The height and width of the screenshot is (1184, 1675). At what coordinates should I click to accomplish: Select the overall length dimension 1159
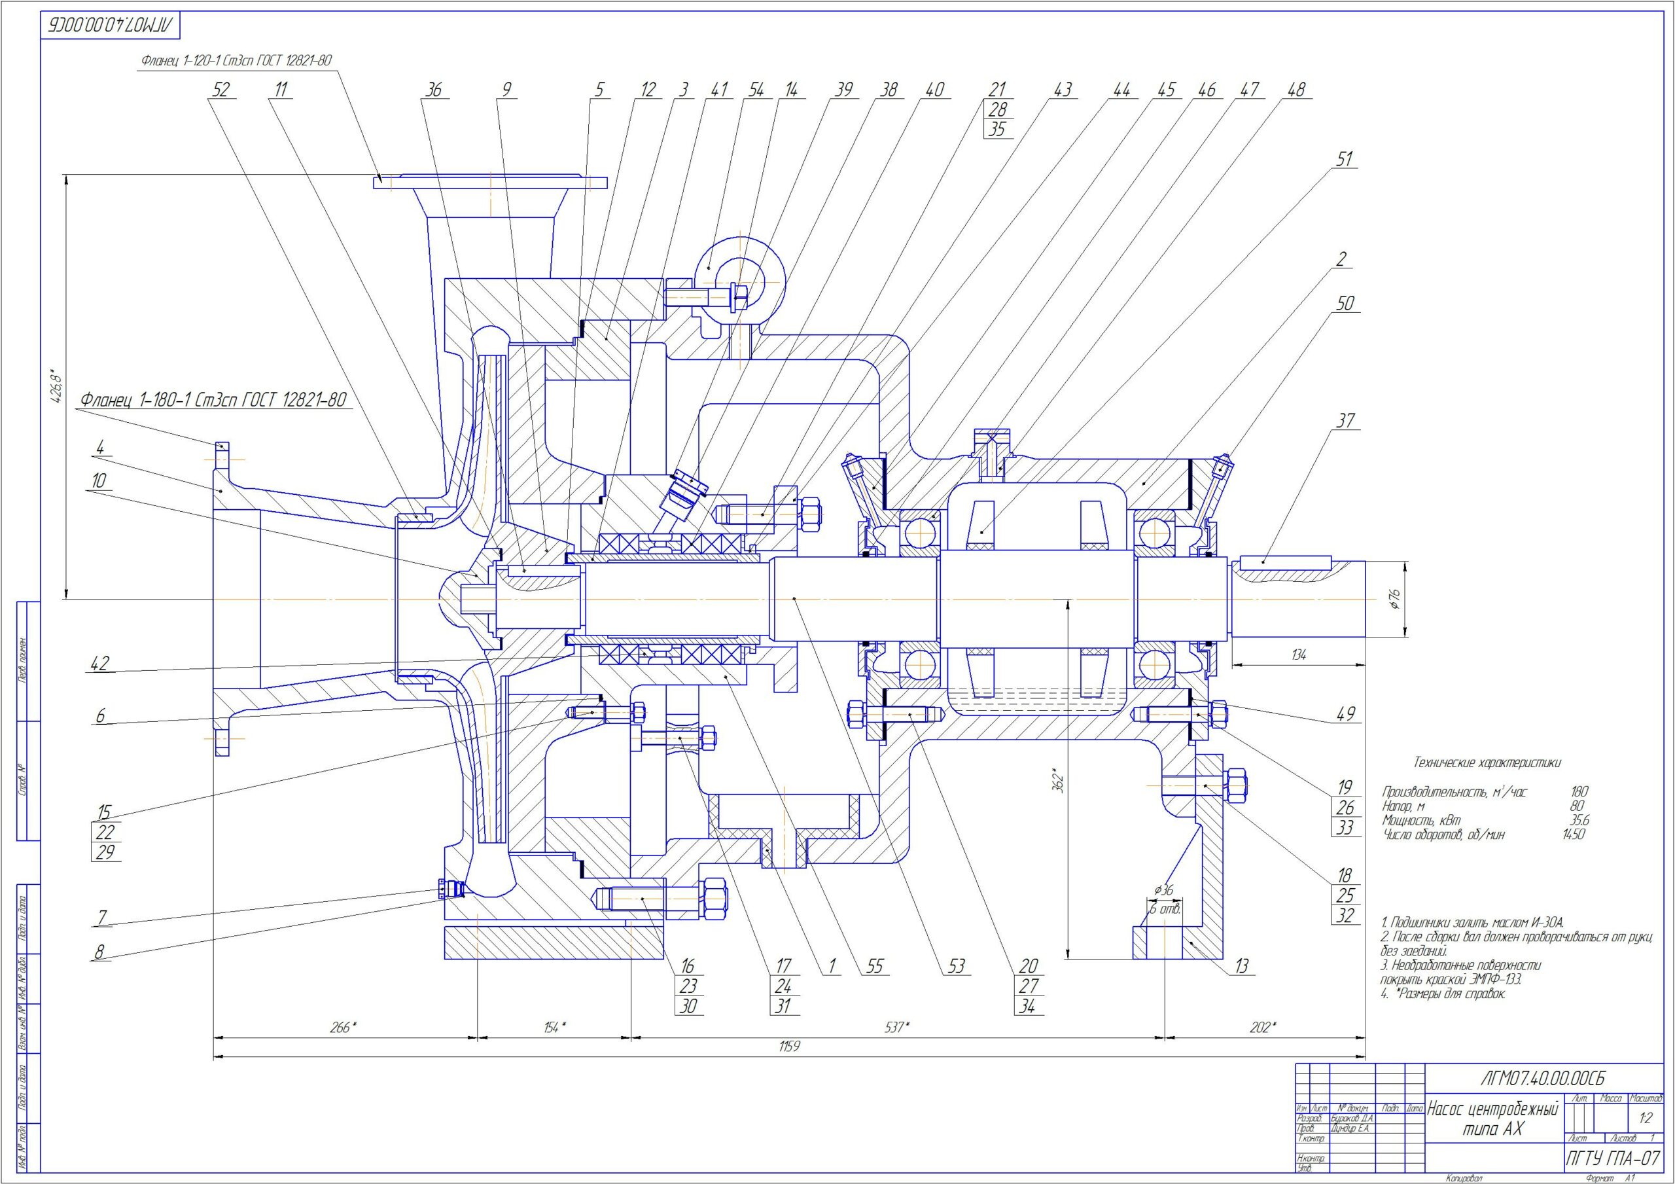pyautogui.click(x=789, y=1047)
